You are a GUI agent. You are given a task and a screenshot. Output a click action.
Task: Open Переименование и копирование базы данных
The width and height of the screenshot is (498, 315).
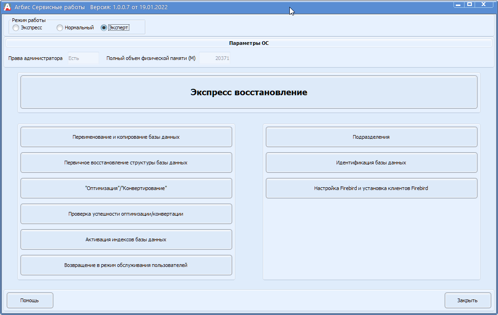tap(126, 136)
